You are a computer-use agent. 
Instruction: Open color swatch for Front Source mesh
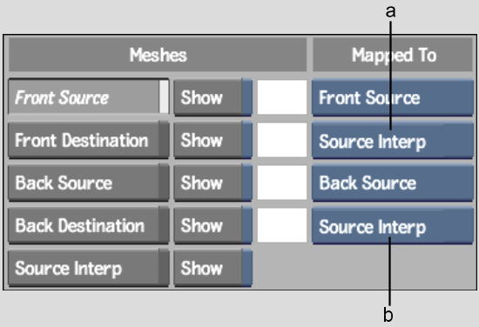point(282,97)
